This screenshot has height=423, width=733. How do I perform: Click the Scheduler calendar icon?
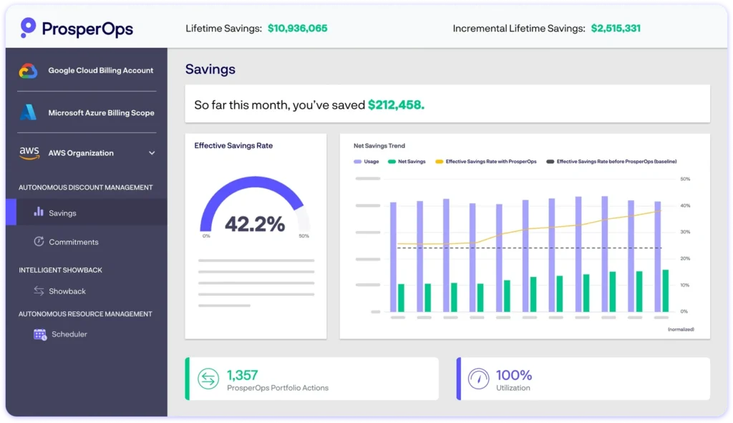pos(40,334)
